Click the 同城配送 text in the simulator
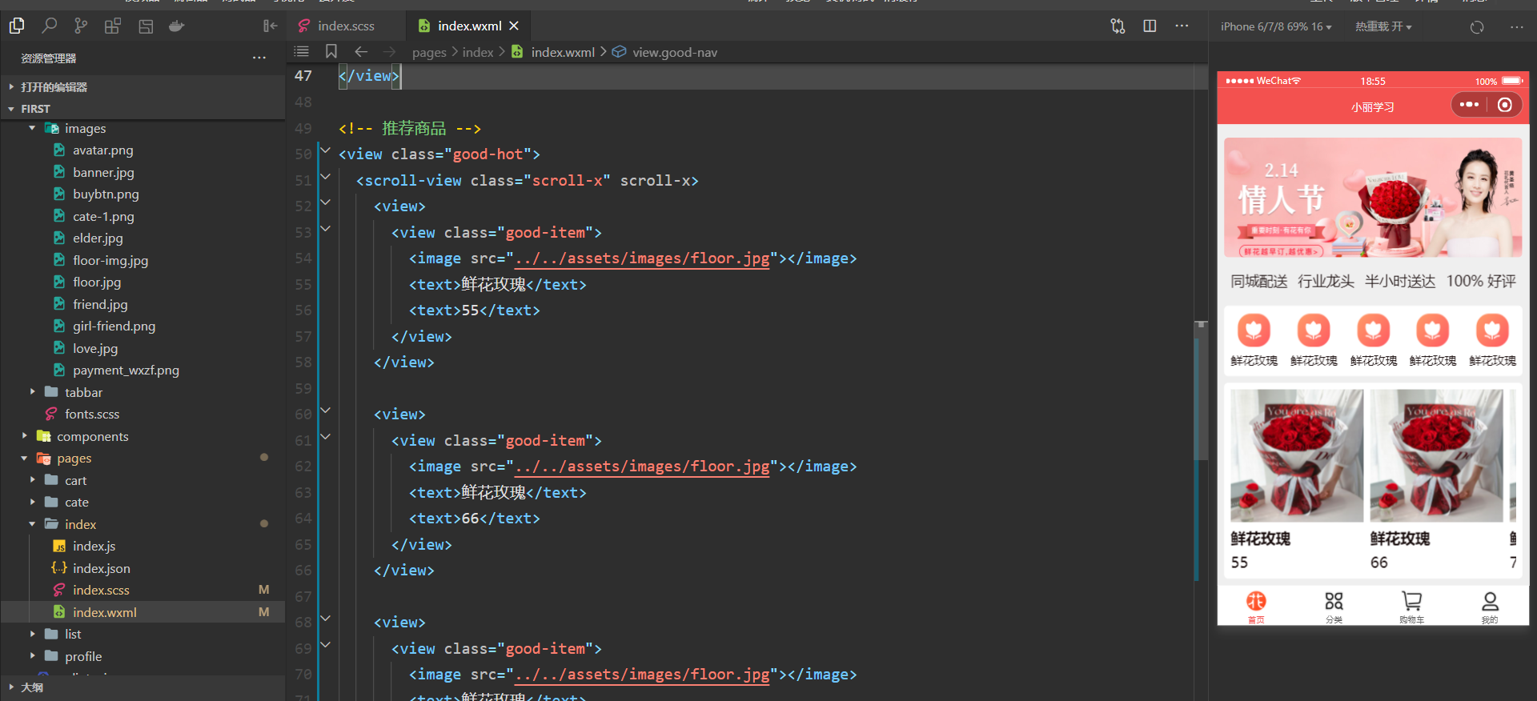 click(1259, 281)
